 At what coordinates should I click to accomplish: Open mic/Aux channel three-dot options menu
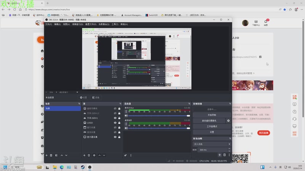click(126, 111)
